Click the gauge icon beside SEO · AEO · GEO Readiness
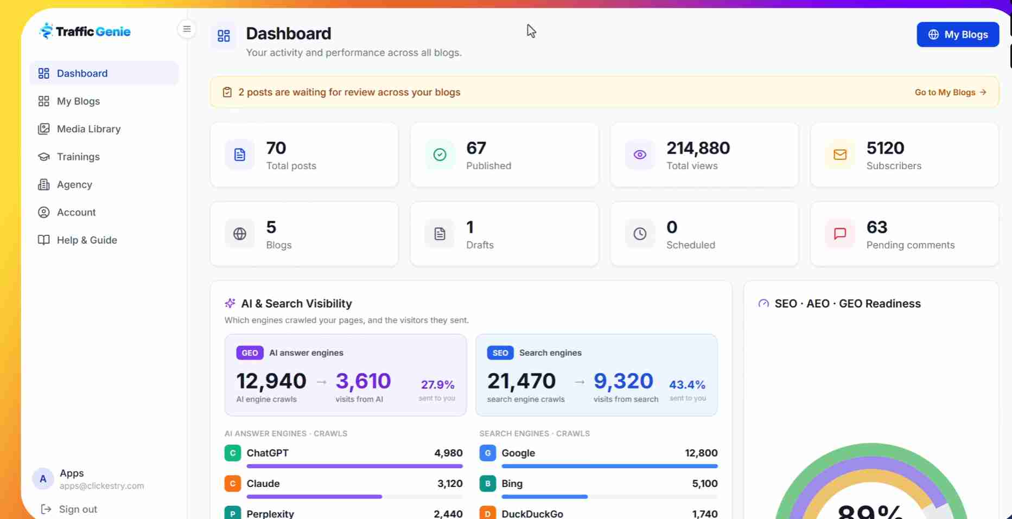 [x=763, y=304]
